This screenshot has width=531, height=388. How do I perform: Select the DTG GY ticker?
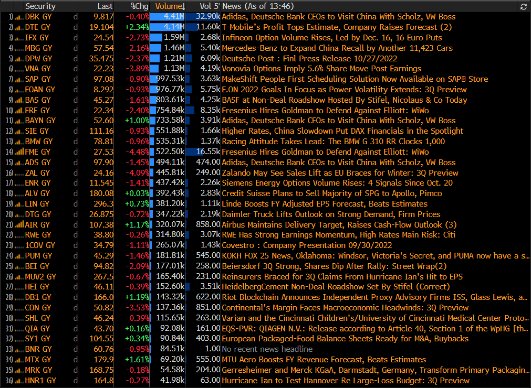tap(38, 214)
